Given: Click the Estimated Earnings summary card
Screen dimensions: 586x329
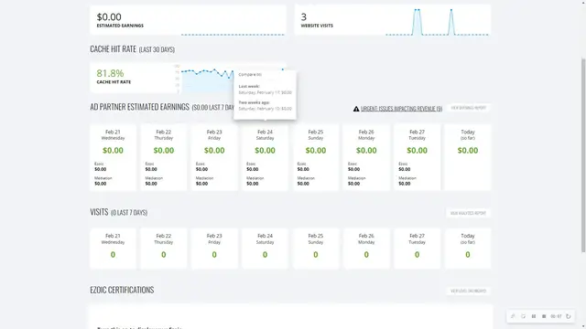Looking at the screenshot, I should (x=188, y=20).
